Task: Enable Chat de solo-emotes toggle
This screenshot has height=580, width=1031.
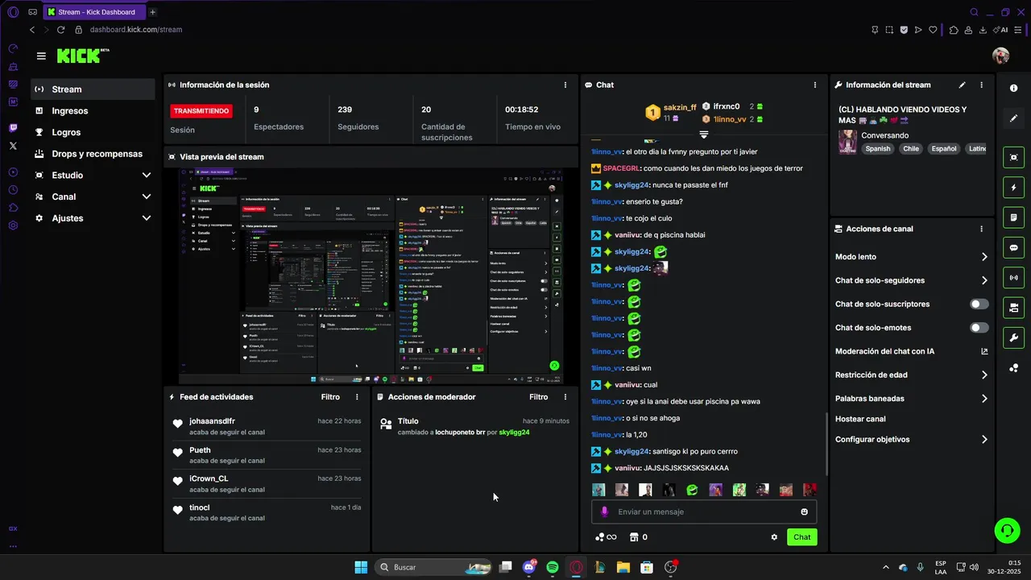Action: point(979,328)
